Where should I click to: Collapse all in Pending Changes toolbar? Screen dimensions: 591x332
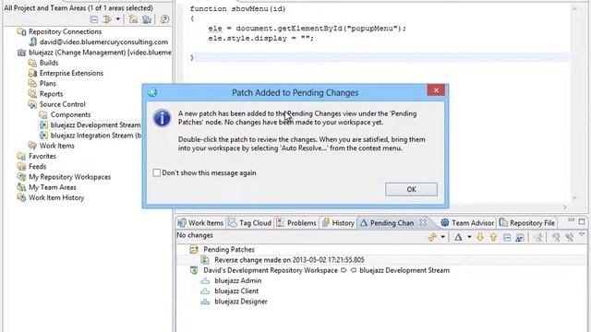[507, 238]
